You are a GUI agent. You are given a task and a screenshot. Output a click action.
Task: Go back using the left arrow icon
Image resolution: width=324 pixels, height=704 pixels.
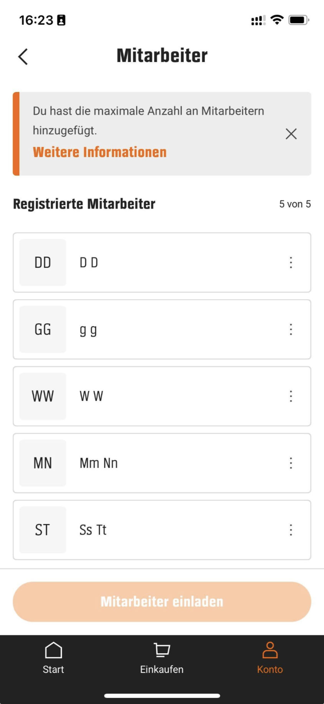coord(23,57)
